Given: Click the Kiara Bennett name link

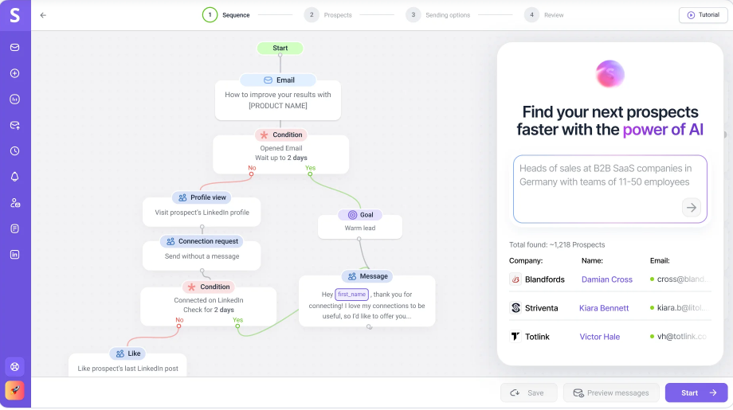Looking at the screenshot, I should (x=604, y=308).
